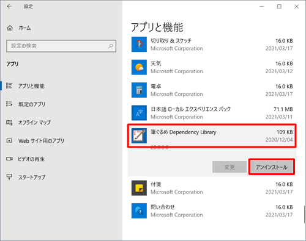
Task: Click the back arrow in title bar
Action: point(9,7)
